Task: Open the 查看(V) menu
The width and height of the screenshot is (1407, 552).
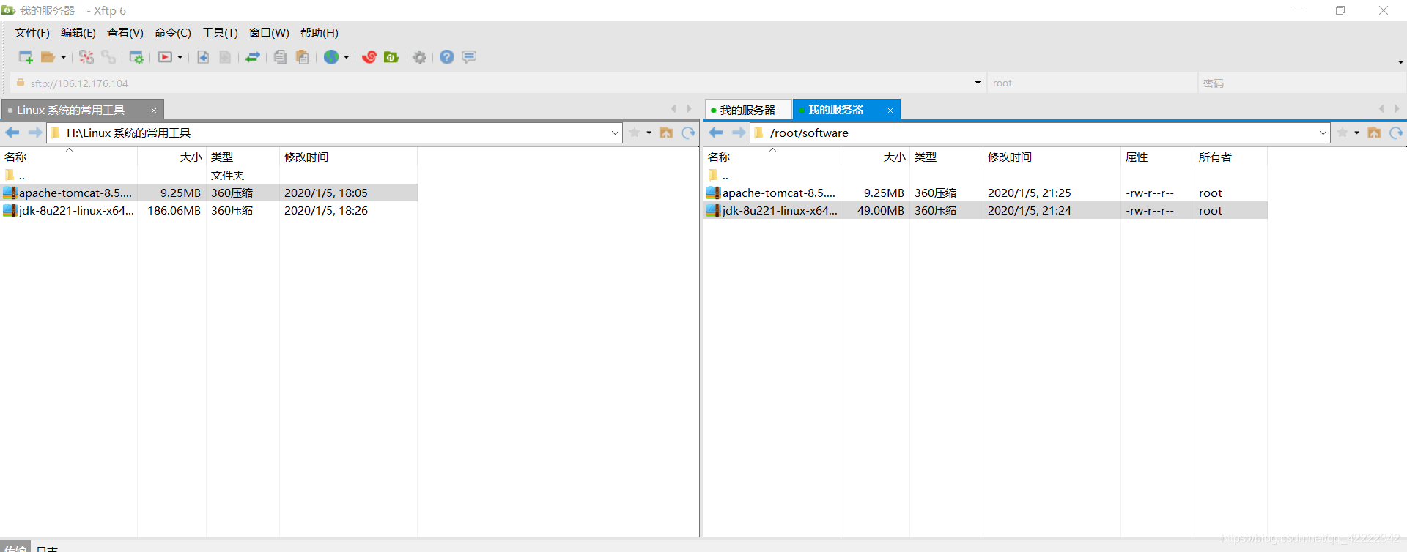Action: tap(125, 33)
